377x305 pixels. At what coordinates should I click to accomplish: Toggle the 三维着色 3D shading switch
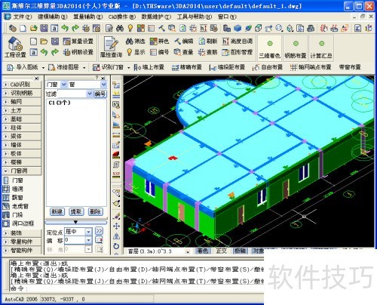(270, 48)
